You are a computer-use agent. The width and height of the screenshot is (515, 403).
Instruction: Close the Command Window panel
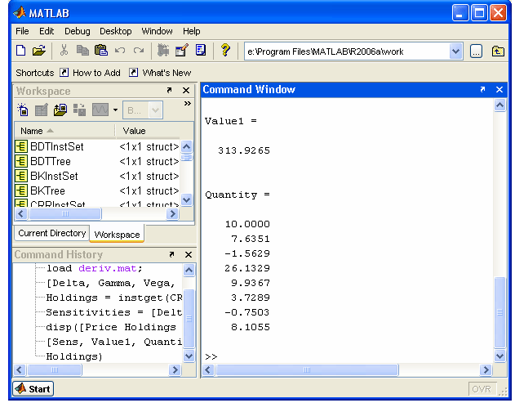pyautogui.click(x=499, y=89)
